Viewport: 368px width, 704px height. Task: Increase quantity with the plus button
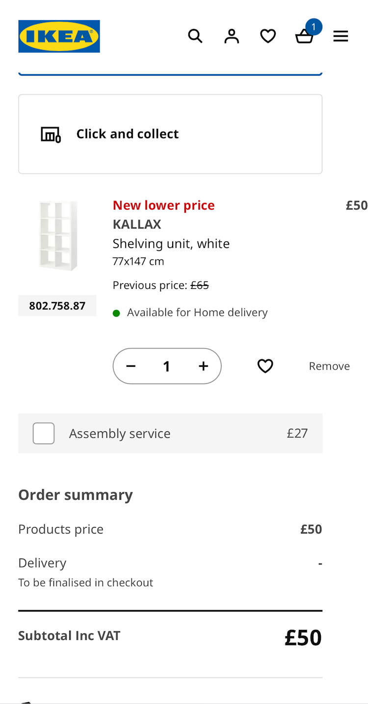click(x=204, y=366)
